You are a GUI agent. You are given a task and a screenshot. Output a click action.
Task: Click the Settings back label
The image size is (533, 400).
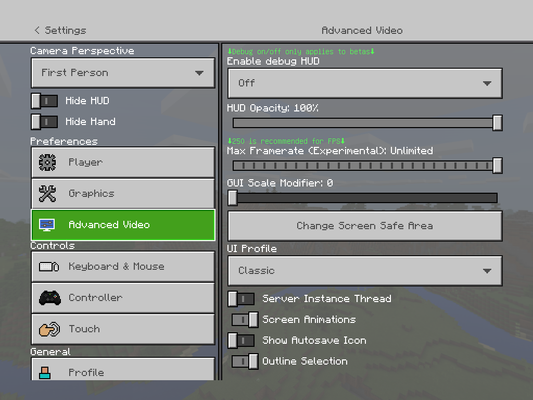click(65, 30)
